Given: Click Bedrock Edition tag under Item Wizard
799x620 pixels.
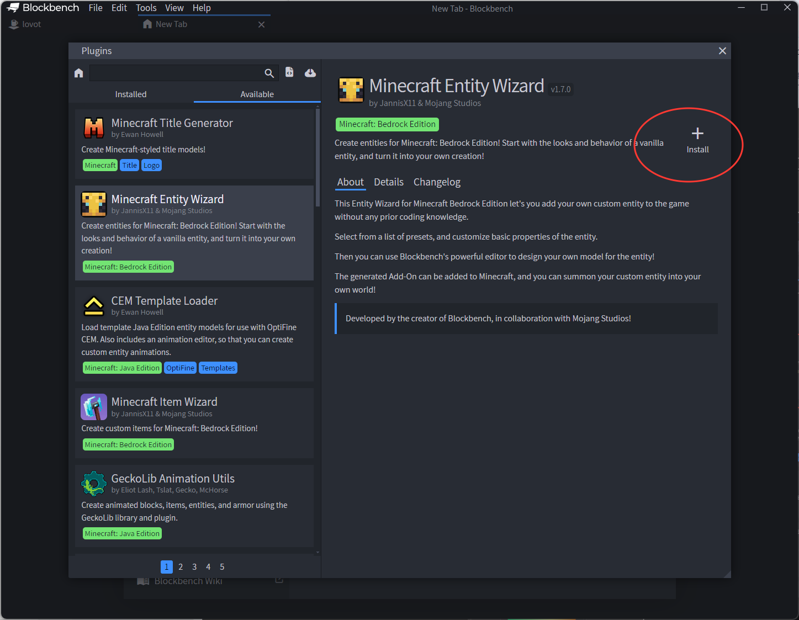Looking at the screenshot, I should [x=128, y=444].
